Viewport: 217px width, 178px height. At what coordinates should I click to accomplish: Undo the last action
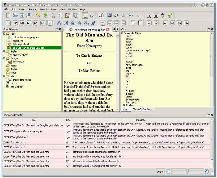pyautogui.click(x=38, y=15)
